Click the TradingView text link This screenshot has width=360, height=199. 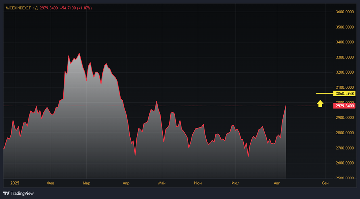22,193
